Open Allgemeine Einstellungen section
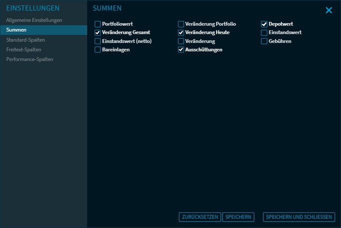Screen dimensions: 341x228 click(34, 20)
